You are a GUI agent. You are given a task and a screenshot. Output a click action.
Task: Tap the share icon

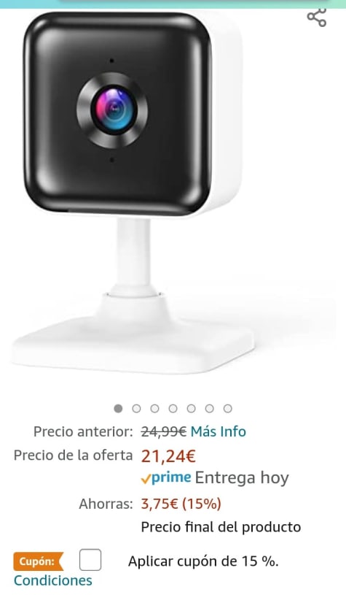317,18
